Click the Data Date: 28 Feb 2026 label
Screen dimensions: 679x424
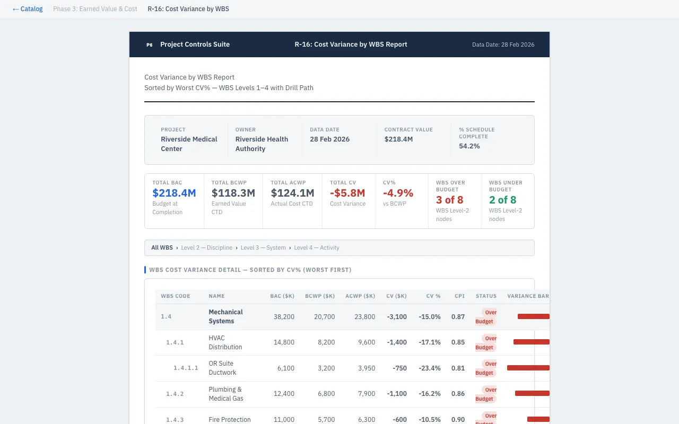click(503, 45)
